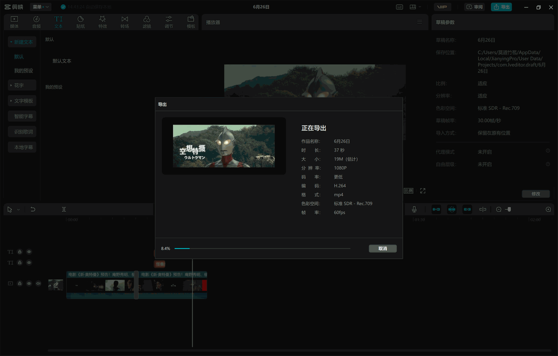Click the timeline zoom slider handle

509,209
